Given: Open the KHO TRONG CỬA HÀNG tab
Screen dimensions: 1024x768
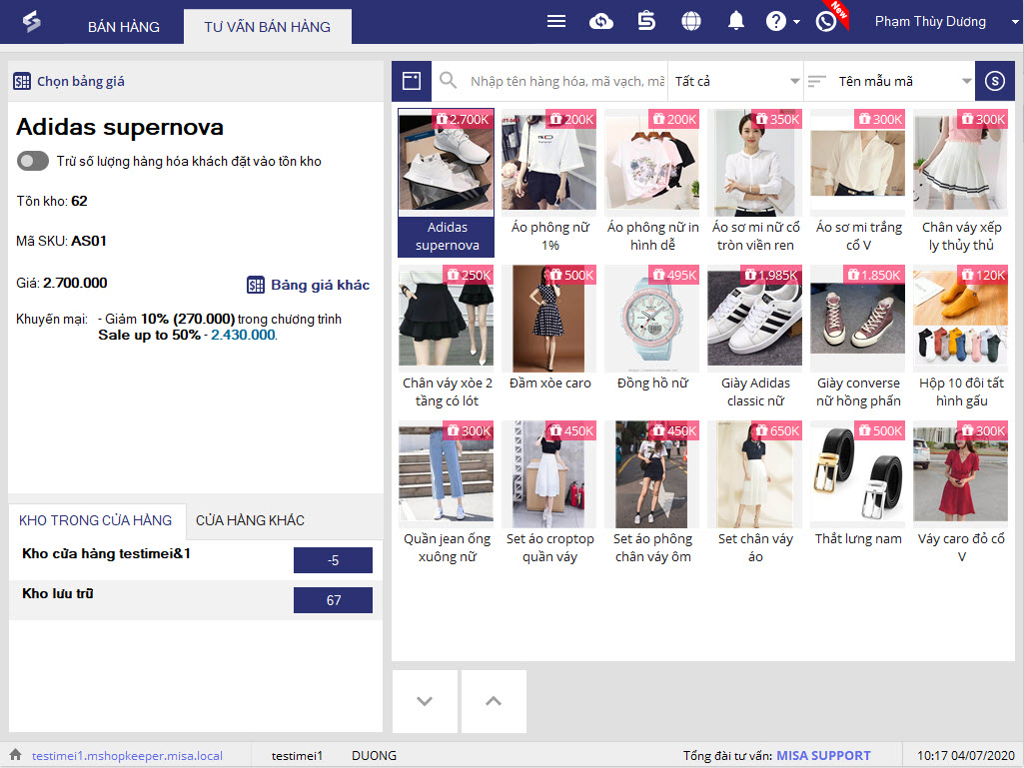Looking at the screenshot, I should (x=95, y=520).
